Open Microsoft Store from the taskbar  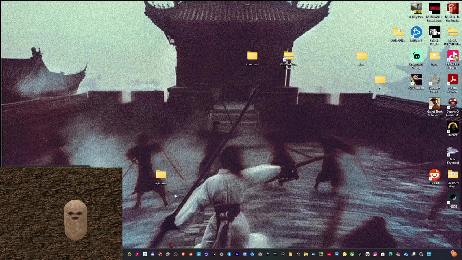pos(383,255)
